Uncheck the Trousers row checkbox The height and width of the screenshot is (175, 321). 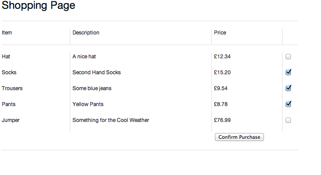pos(288,88)
